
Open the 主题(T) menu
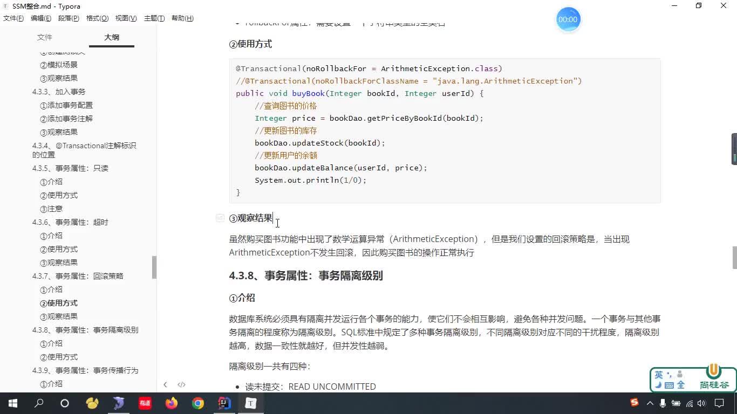coord(154,18)
